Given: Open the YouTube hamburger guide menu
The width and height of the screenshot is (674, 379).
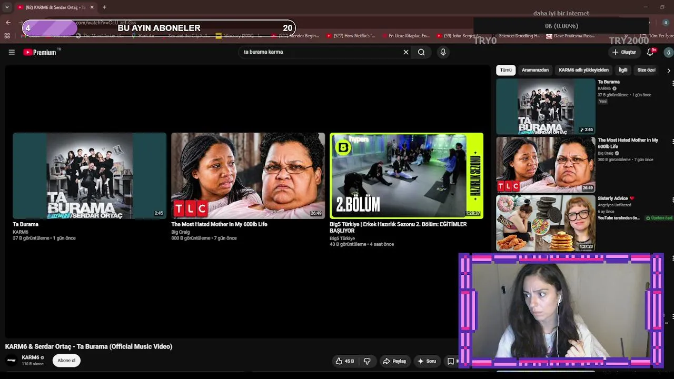Looking at the screenshot, I should (12, 52).
